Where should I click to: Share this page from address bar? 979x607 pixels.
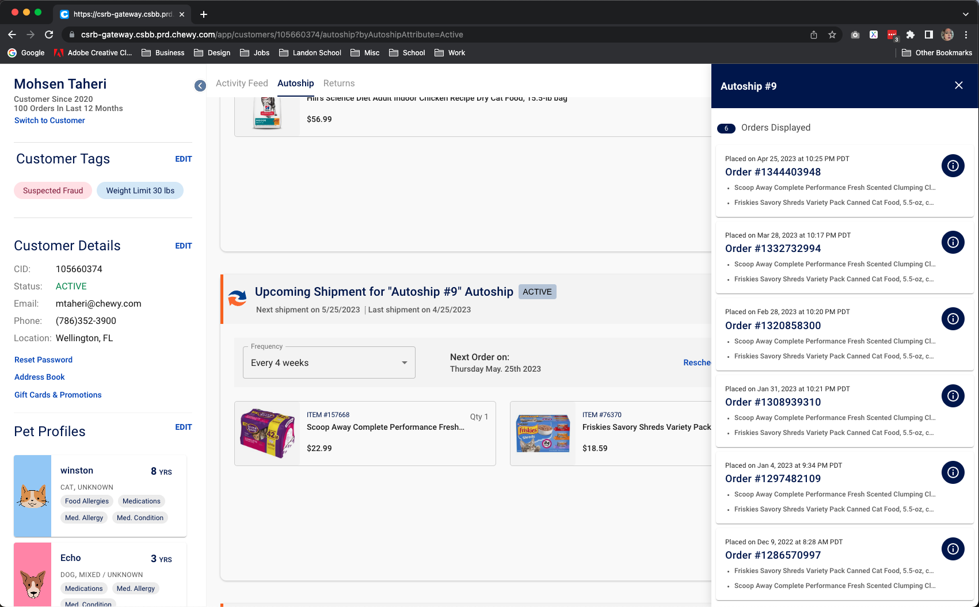pos(814,35)
